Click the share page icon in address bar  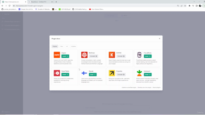coord(182,6)
